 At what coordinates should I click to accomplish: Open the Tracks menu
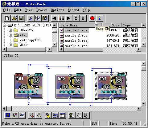pyautogui.click(x=42, y=10)
